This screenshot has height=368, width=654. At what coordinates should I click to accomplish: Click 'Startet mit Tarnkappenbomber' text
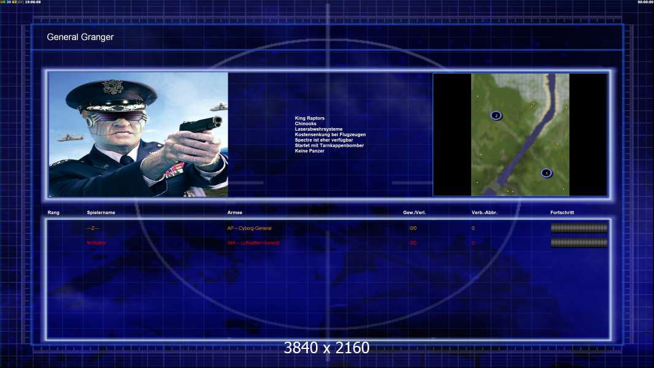[329, 145]
